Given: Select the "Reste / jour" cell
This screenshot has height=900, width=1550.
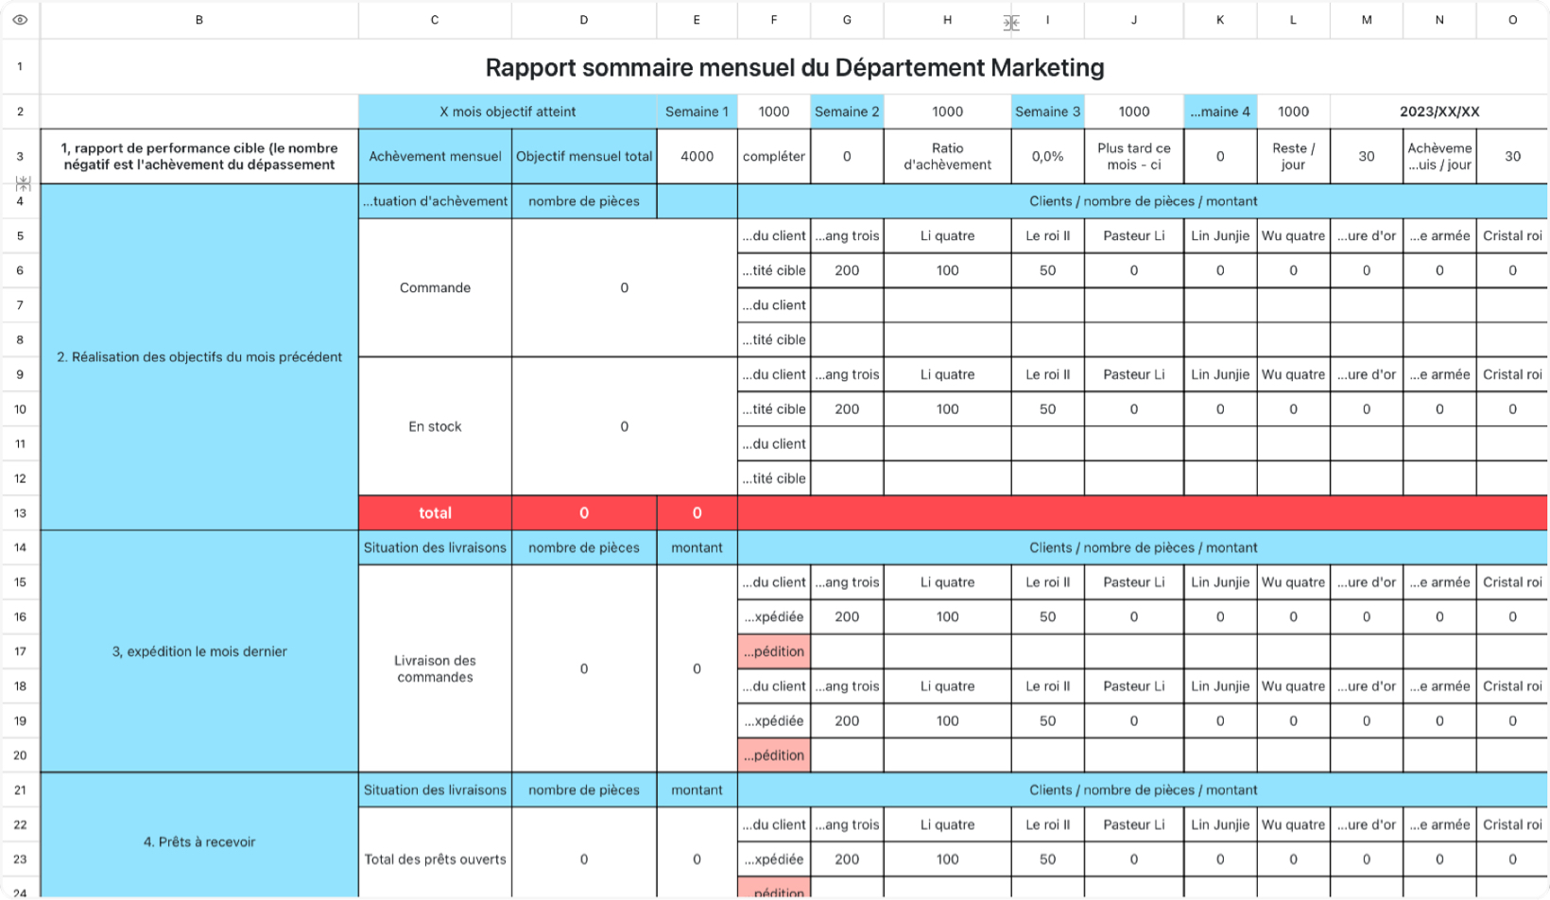Looking at the screenshot, I should point(1293,156).
